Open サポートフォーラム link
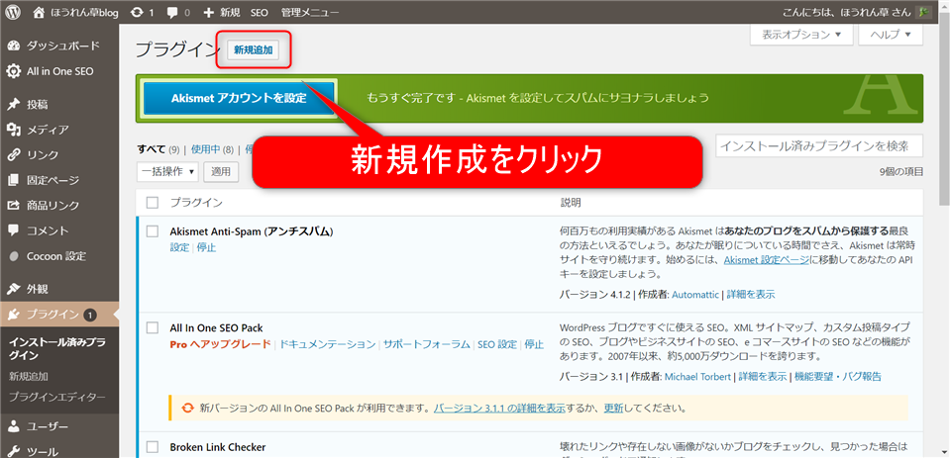 point(427,344)
